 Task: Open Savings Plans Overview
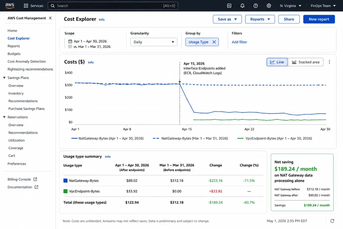point(16,85)
